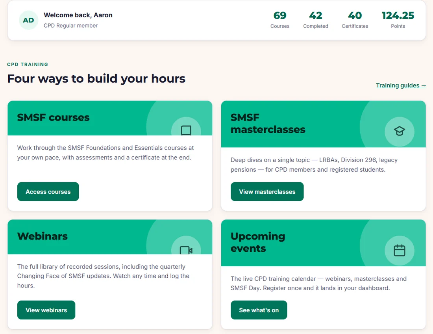Click the Welcome back, Aaron greeting
This screenshot has width=433, height=334.
tap(78, 15)
